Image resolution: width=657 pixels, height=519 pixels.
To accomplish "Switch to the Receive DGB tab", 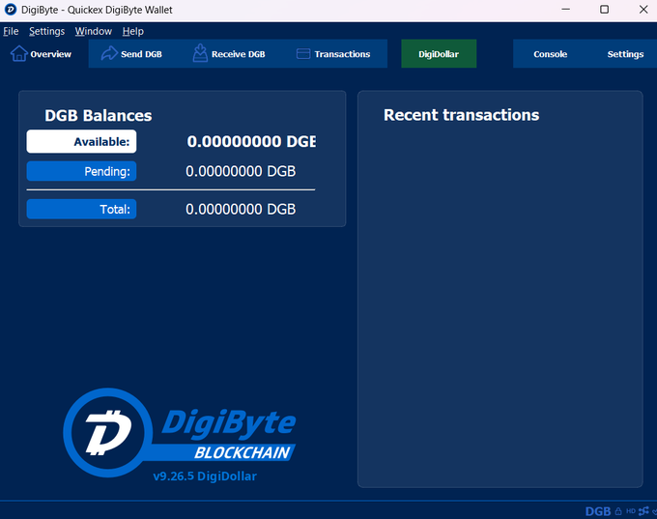I will click(x=230, y=54).
